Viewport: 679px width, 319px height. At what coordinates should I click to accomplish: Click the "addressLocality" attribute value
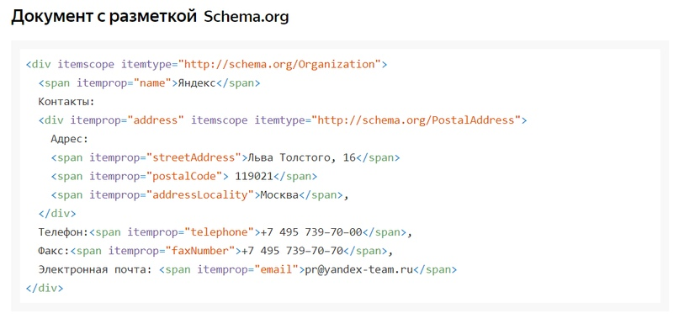pyautogui.click(x=200, y=195)
